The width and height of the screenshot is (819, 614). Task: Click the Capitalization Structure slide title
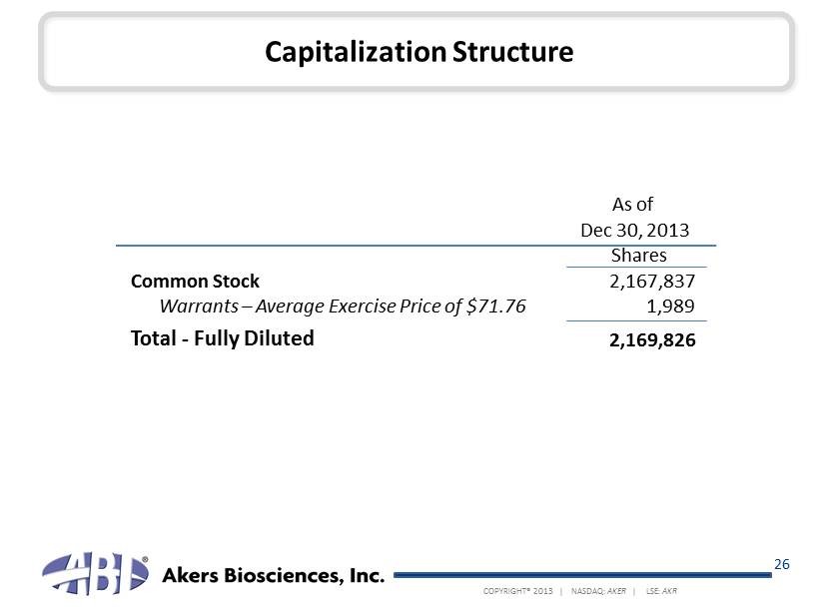tap(418, 52)
